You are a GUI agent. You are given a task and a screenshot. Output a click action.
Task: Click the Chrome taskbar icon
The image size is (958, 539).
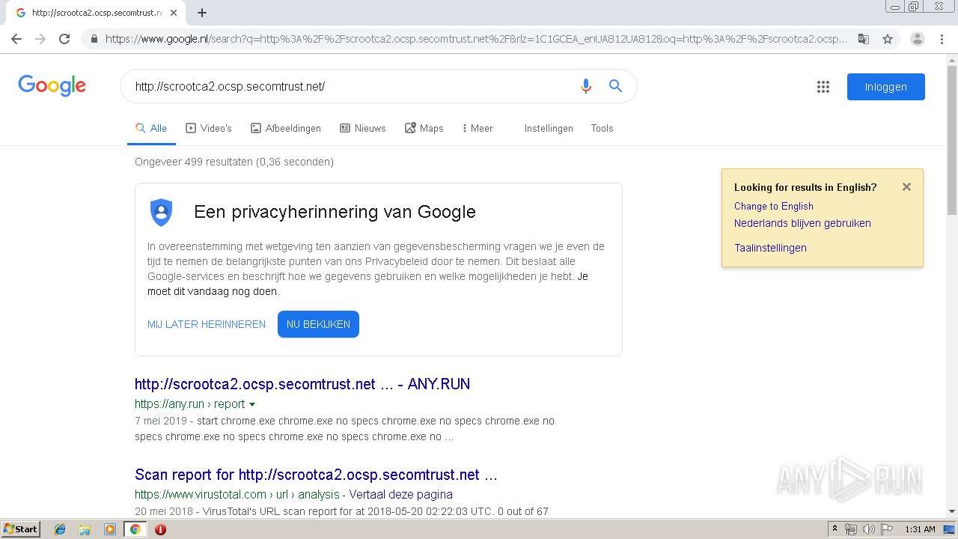click(135, 529)
